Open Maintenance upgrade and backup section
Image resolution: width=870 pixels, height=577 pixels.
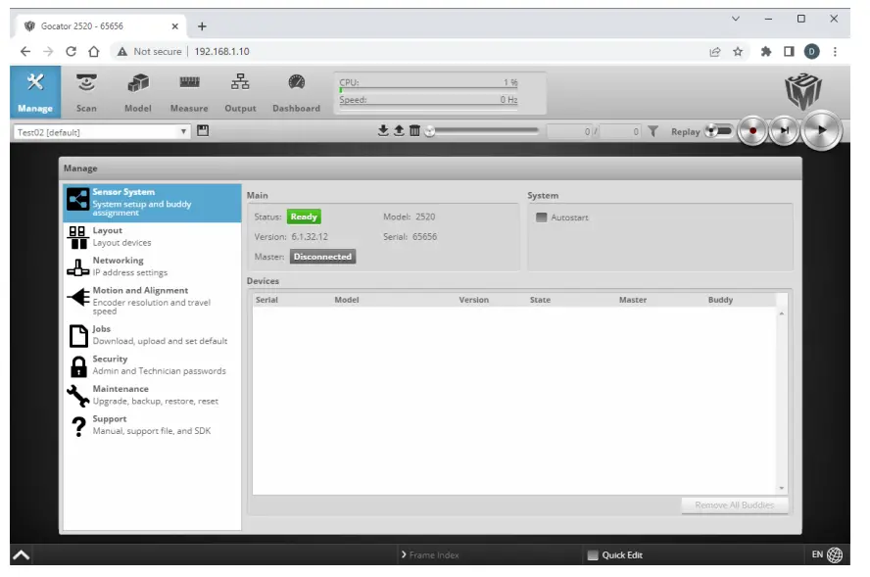[x=152, y=395]
